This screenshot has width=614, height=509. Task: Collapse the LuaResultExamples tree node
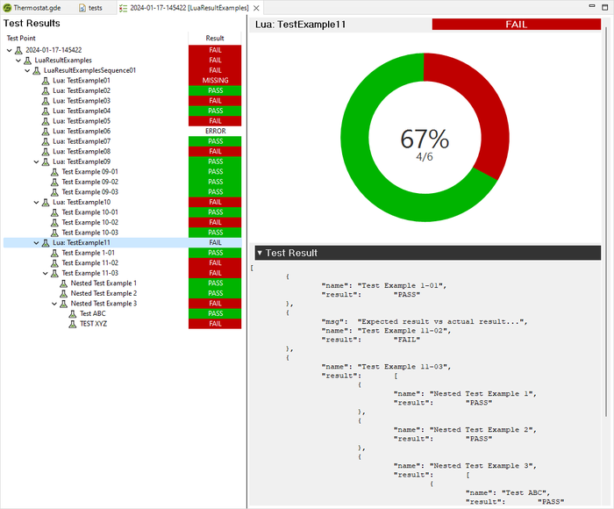18,61
